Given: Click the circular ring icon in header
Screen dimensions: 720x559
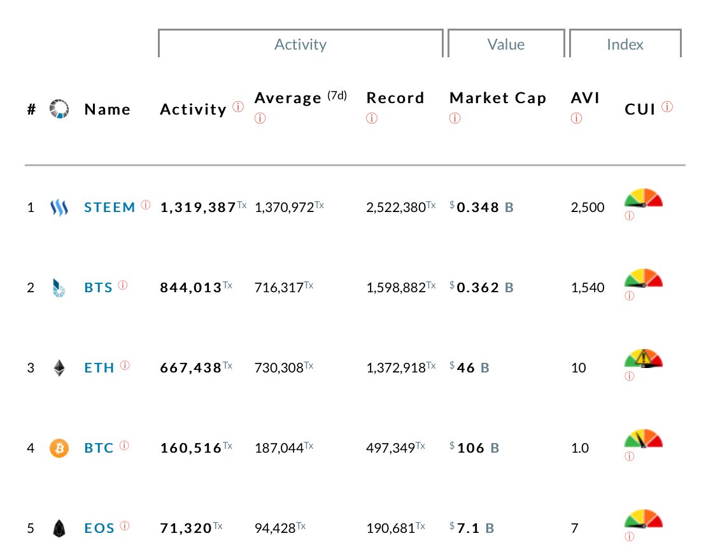Looking at the screenshot, I should [x=59, y=109].
